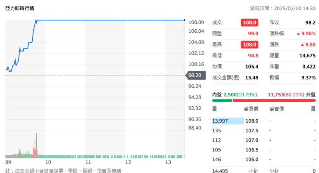
Task: Click the 108.00 y-axis label
Action: (x=196, y=22)
